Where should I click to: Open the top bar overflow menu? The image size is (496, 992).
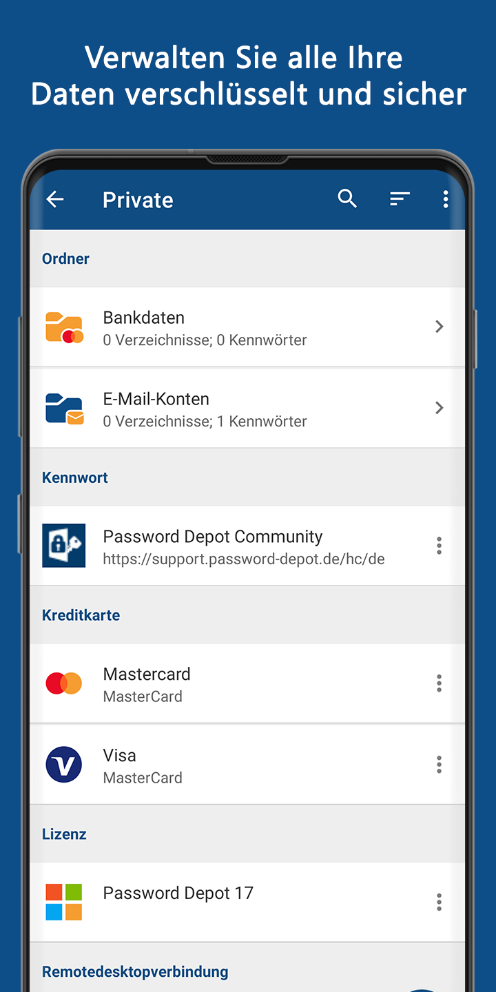click(x=446, y=199)
